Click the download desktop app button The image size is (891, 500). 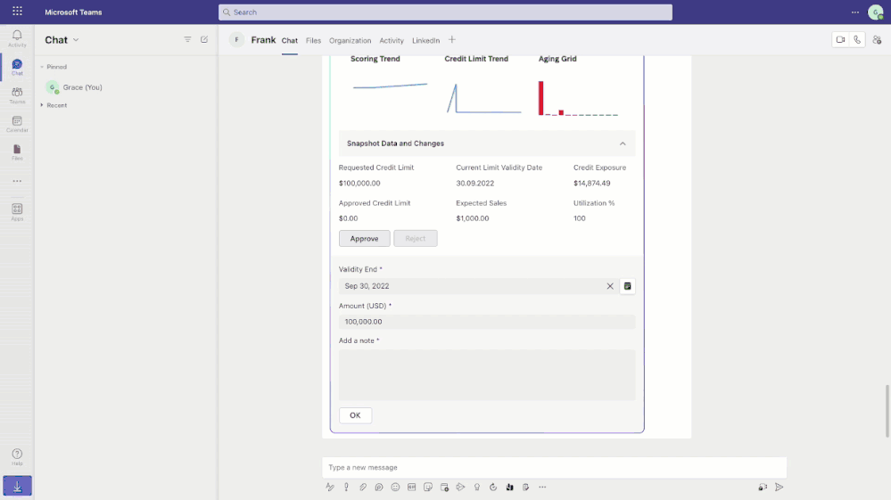pyautogui.click(x=17, y=487)
